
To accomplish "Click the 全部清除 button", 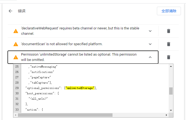I will (169, 11).
